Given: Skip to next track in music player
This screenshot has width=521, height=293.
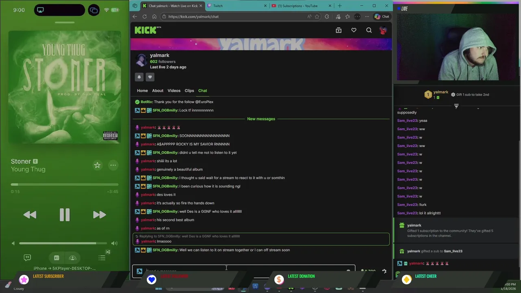Looking at the screenshot, I should [x=99, y=215].
